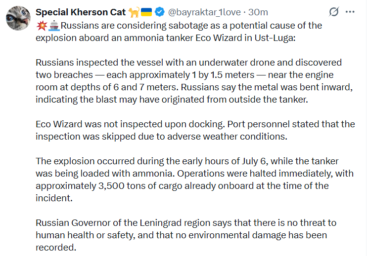Open the Grok explain-this-post icon
The width and height of the screenshot is (368, 256).
point(334,12)
